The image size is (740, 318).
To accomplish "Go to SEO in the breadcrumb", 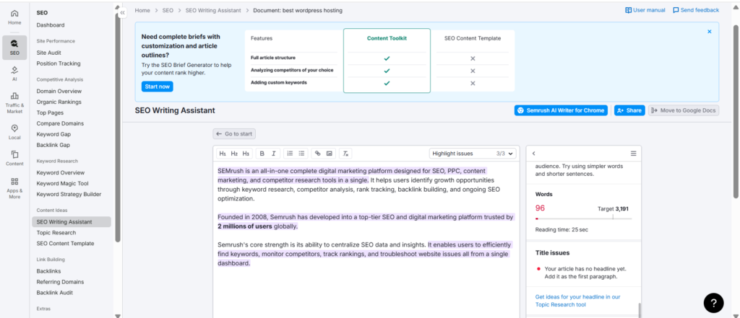I will click(x=168, y=10).
